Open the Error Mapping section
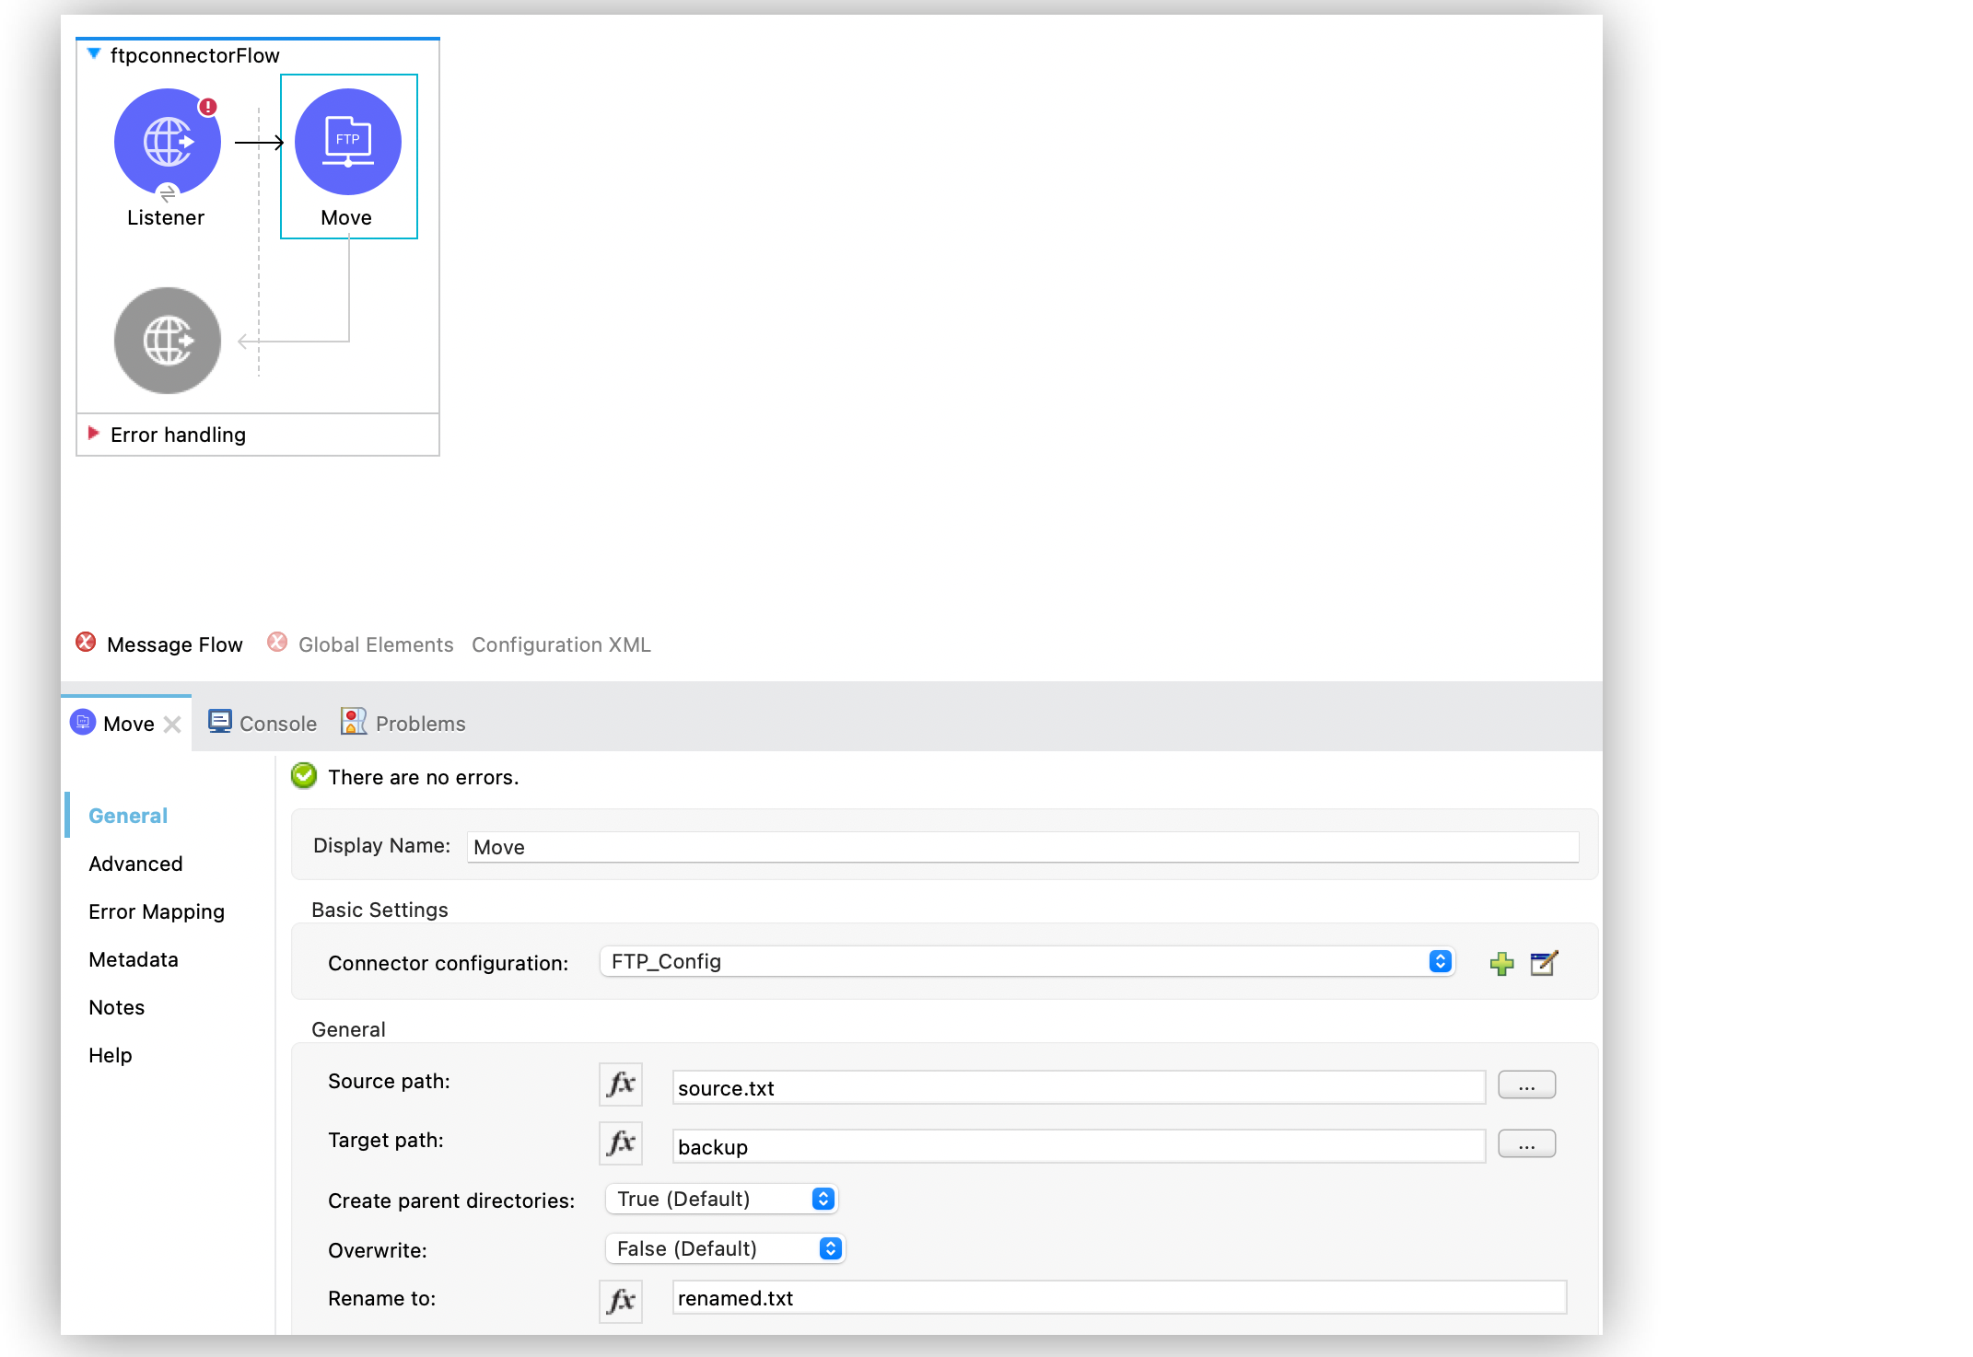 pyautogui.click(x=157, y=911)
